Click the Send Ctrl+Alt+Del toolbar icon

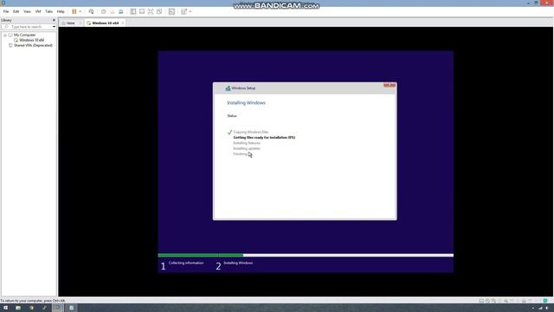(x=91, y=11)
